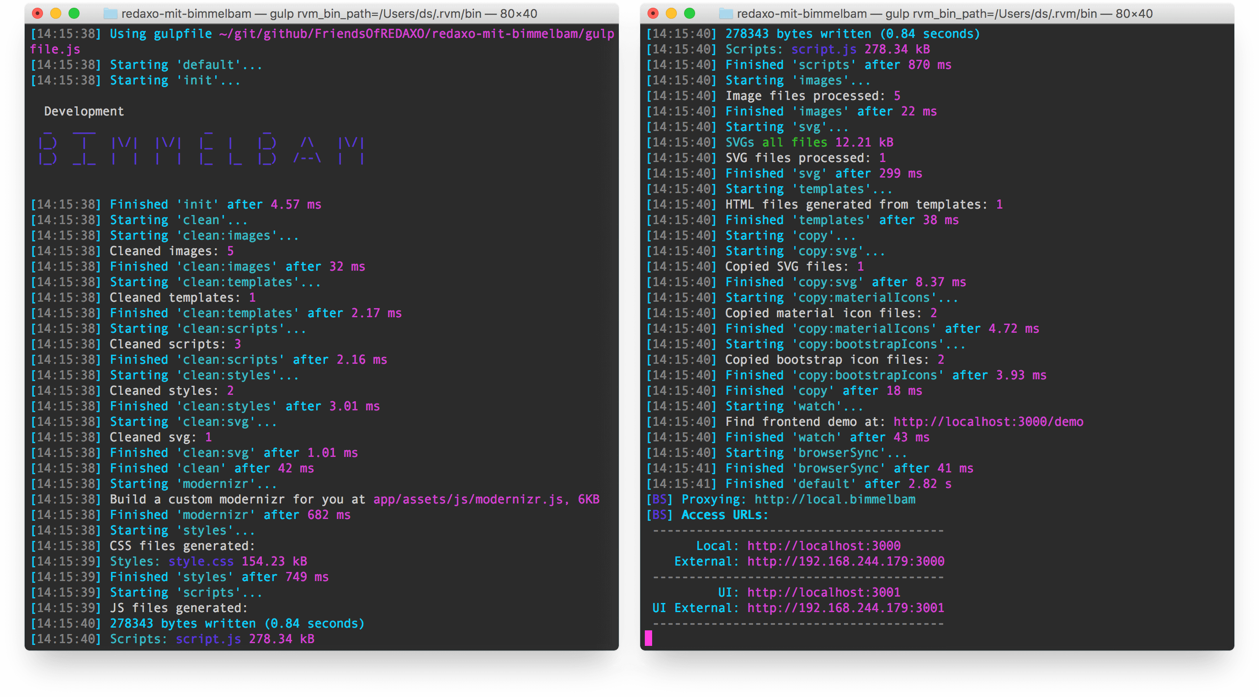
Task: Minimize the right terminal window
Action: pyautogui.click(x=671, y=14)
